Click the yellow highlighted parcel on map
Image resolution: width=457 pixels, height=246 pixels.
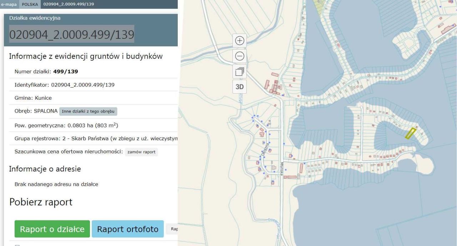[x=410, y=133]
